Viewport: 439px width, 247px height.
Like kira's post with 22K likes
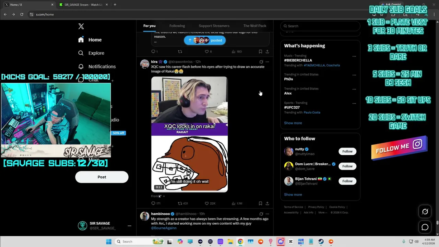[x=210, y=203]
